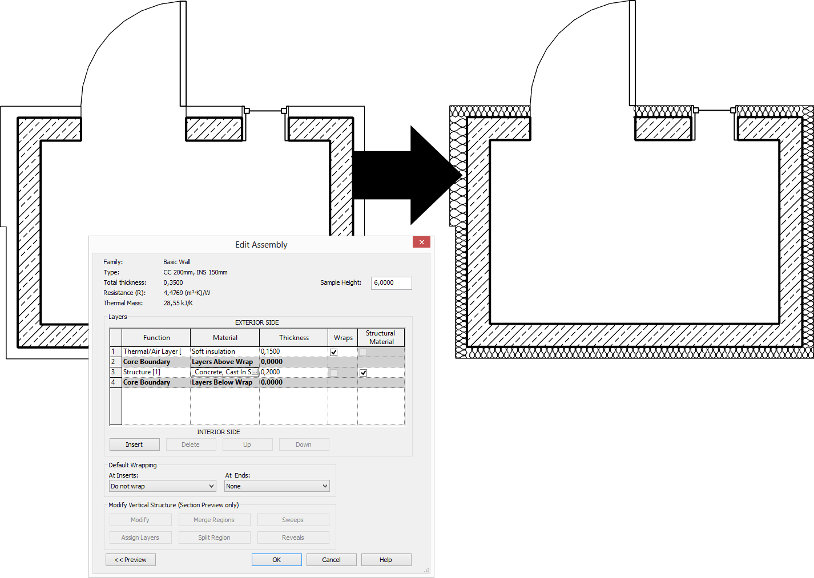Viewport: 814px width, 578px height.
Task: Open the Sweeps settings
Action: (293, 519)
